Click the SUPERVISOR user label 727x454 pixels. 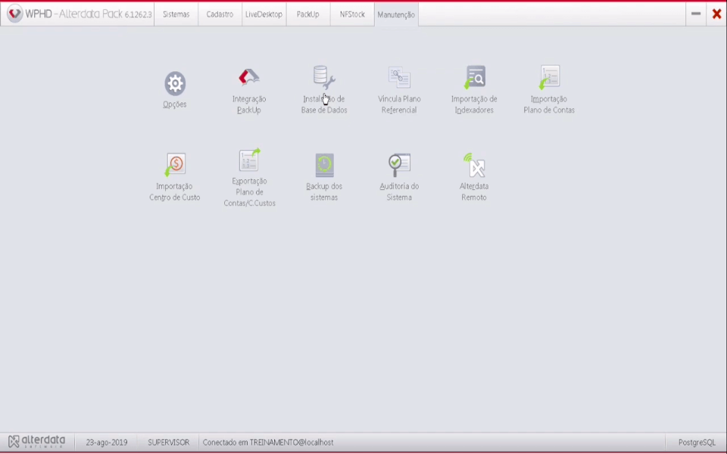168,443
